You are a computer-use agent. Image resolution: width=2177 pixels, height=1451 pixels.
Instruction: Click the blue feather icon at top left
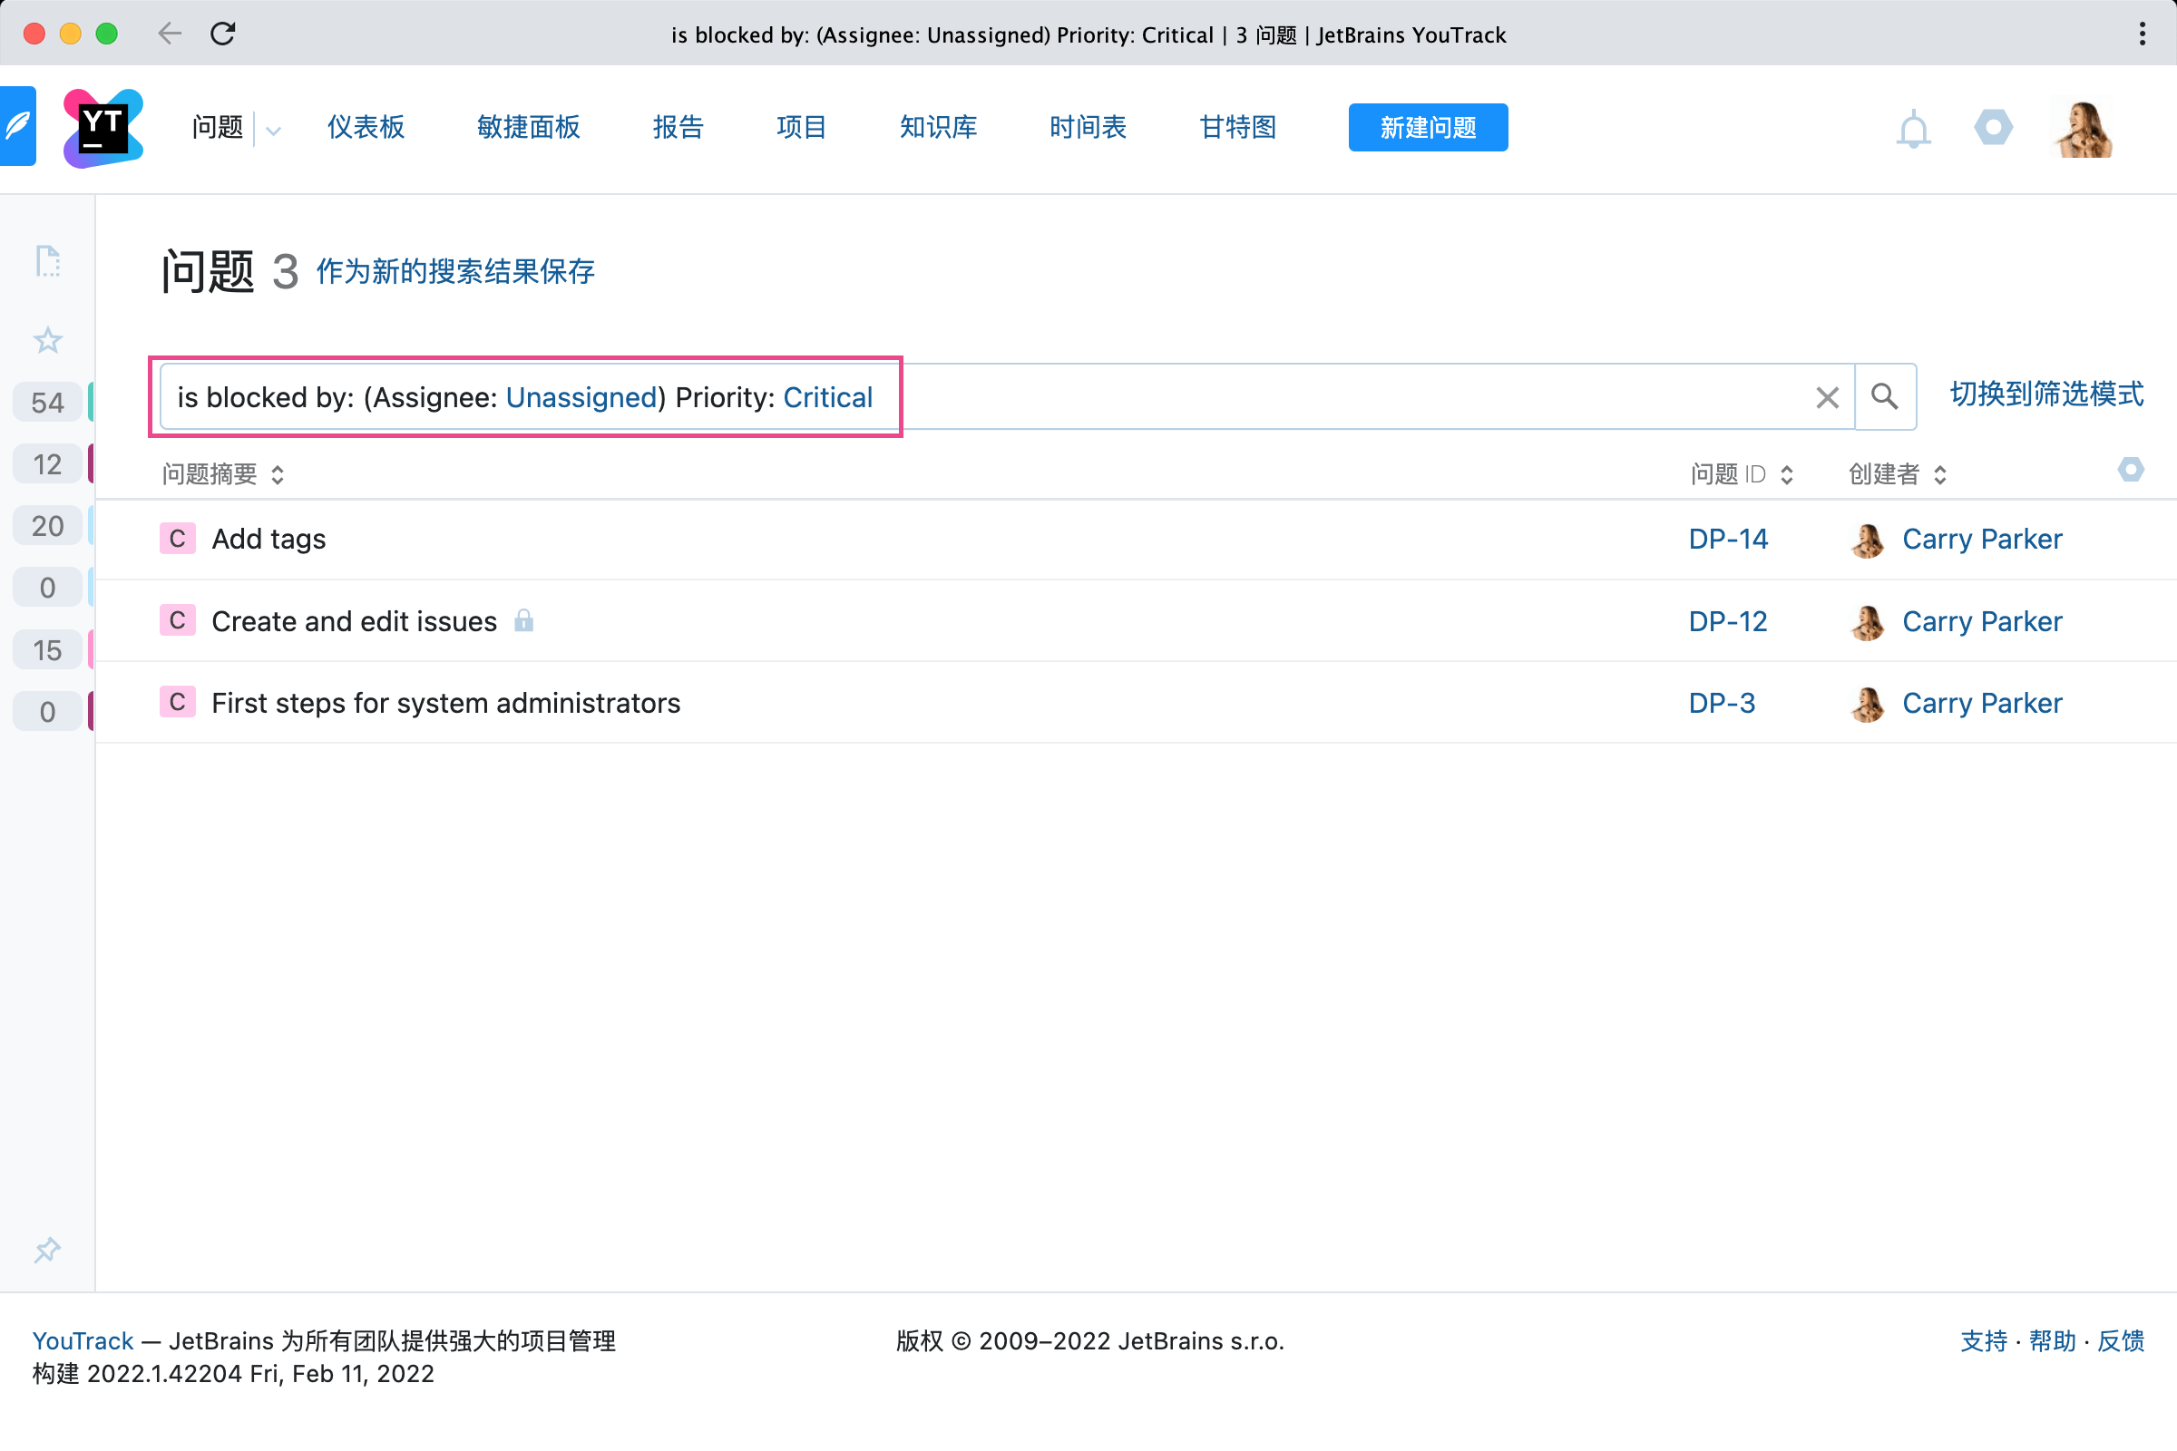point(17,126)
